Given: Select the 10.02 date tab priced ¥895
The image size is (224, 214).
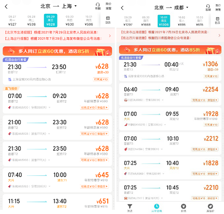Looking at the screenshot, I should (182, 21).
